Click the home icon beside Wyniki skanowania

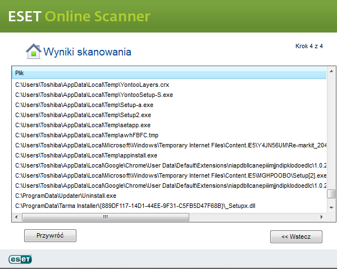34,51
